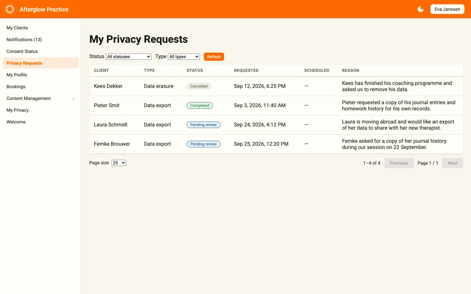This screenshot has height=294, width=471.
Task: Click the 1–4 of 4 results count
Action: [372, 163]
